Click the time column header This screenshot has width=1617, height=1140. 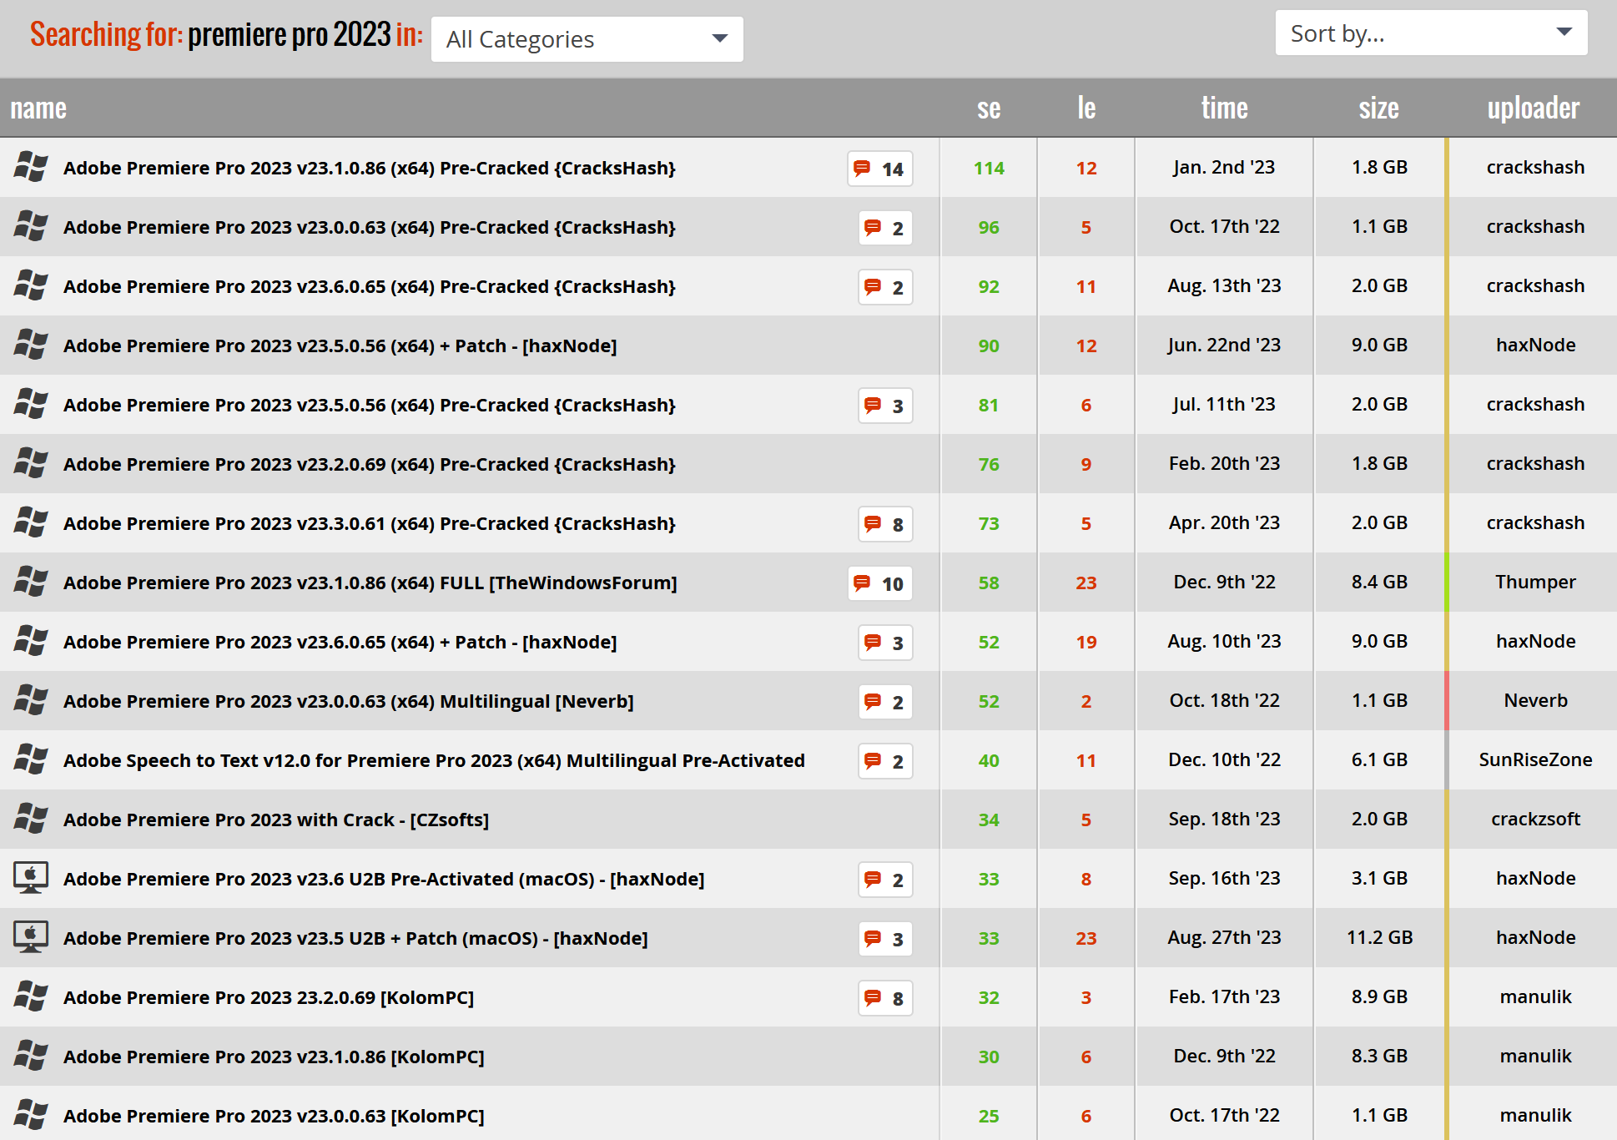pyautogui.click(x=1224, y=108)
